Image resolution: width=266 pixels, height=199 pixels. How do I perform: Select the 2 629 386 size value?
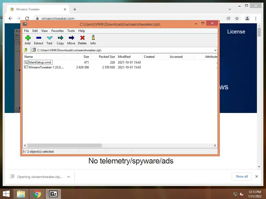[x=83, y=67]
